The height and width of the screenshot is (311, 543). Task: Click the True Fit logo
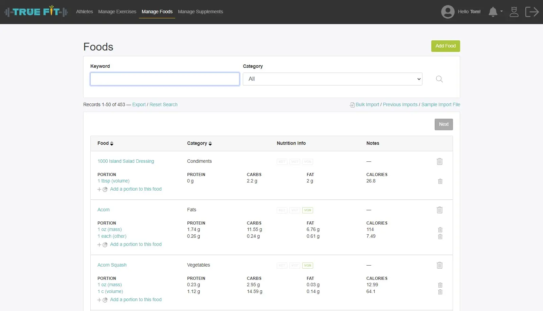tap(36, 12)
